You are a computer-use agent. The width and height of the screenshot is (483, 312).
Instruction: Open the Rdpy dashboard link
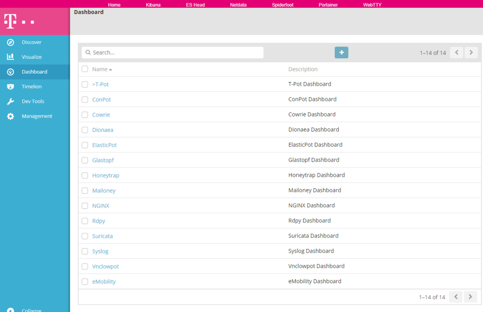pos(99,221)
